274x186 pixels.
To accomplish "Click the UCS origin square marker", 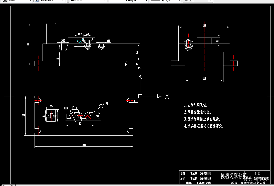I will [x=140, y=96].
